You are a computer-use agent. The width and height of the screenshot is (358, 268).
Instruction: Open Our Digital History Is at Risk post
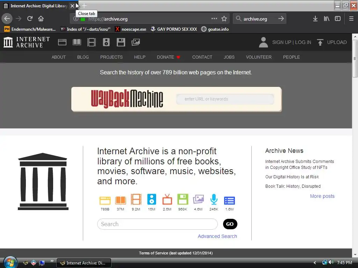tap(292, 177)
